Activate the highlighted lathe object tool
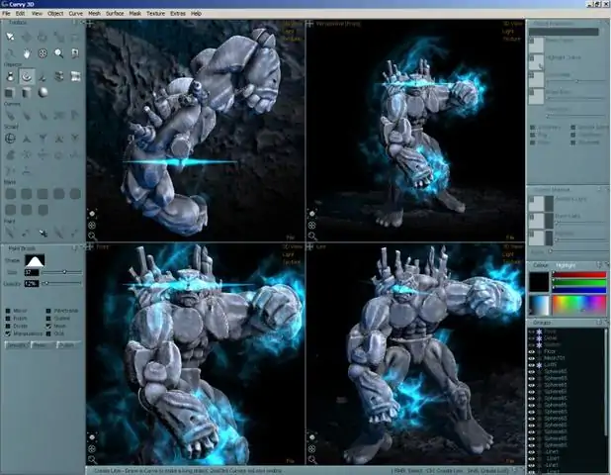This screenshot has height=475, width=611. coord(27,76)
